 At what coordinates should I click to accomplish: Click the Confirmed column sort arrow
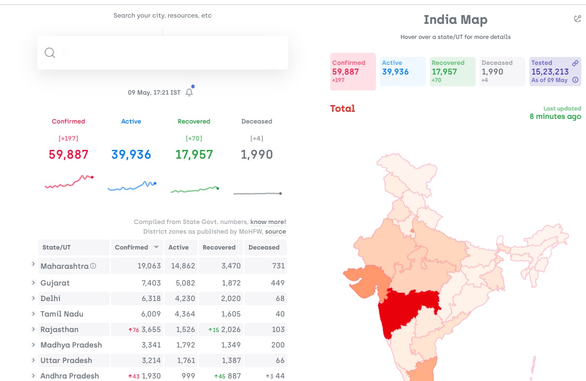156,247
